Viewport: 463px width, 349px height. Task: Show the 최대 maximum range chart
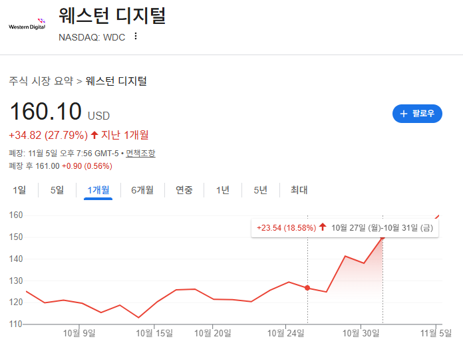(299, 190)
